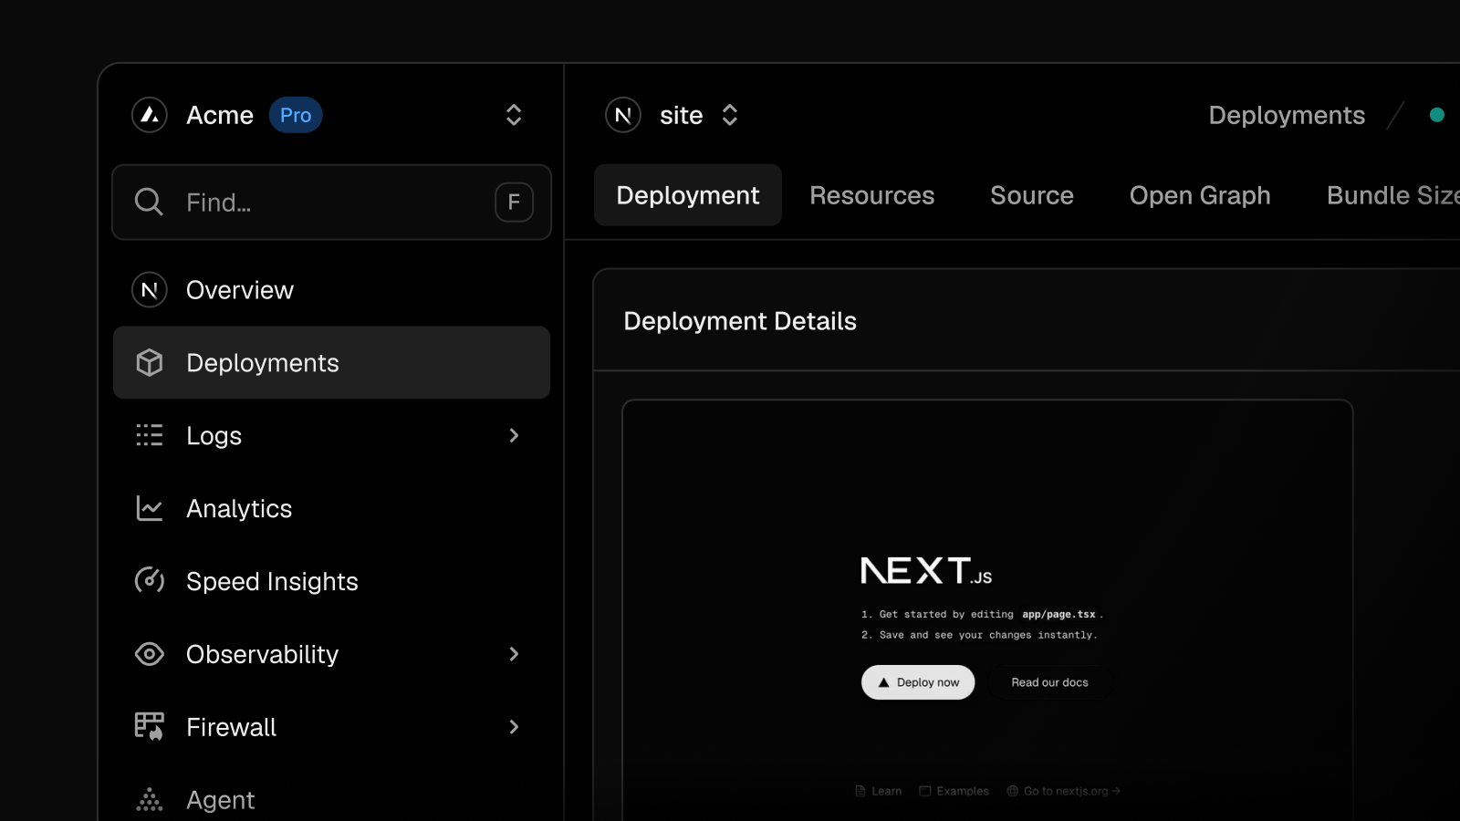
Task: Switch to the Open Graph tab
Action: pos(1200,195)
